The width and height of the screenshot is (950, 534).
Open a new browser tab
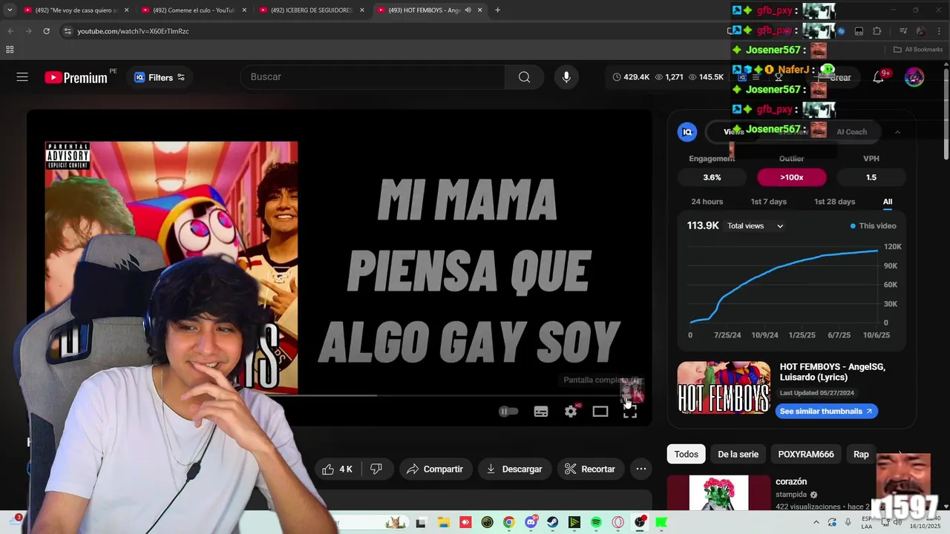pos(497,10)
